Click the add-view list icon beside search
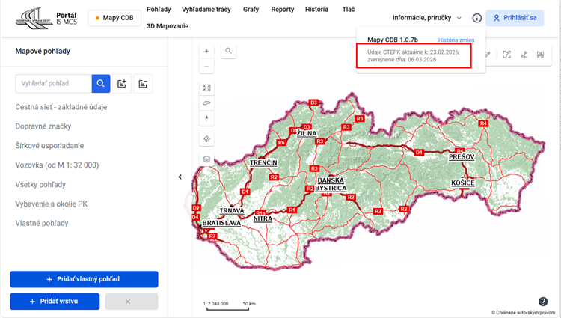The width and height of the screenshot is (561, 318). pos(122,84)
